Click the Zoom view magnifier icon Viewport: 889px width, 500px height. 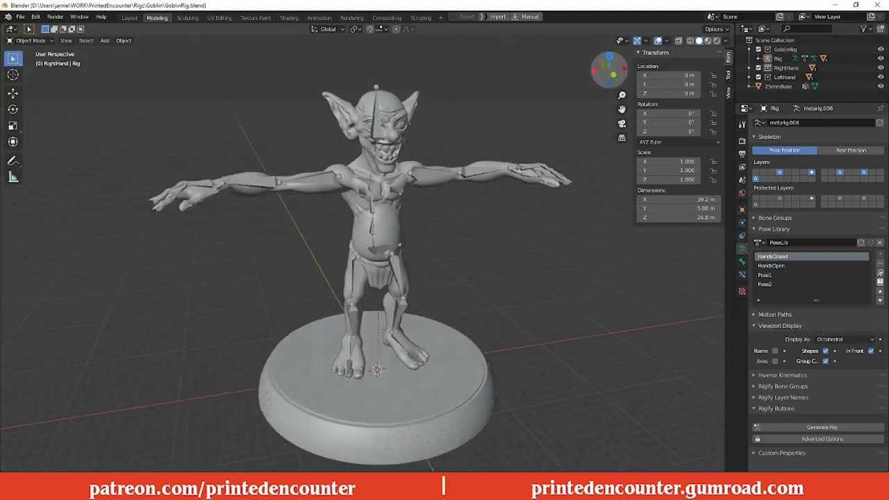pos(622,95)
